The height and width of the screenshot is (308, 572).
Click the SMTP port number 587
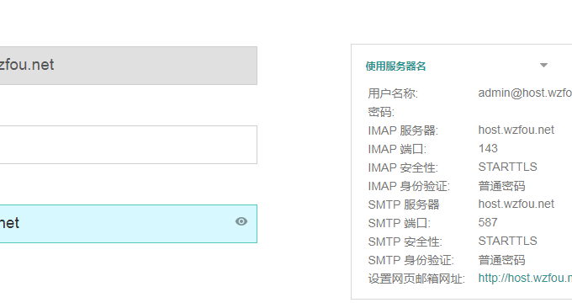point(488,223)
